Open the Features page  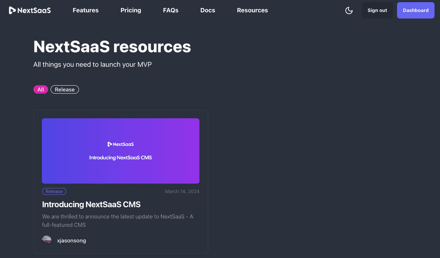click(x=86, y=10)
